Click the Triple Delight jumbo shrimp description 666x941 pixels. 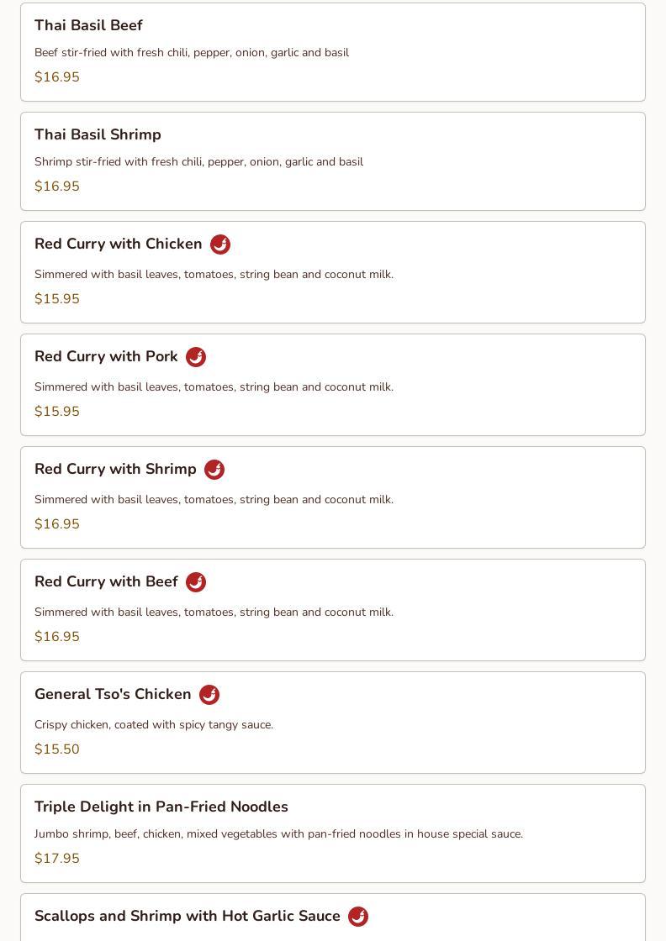pos(278,833)
